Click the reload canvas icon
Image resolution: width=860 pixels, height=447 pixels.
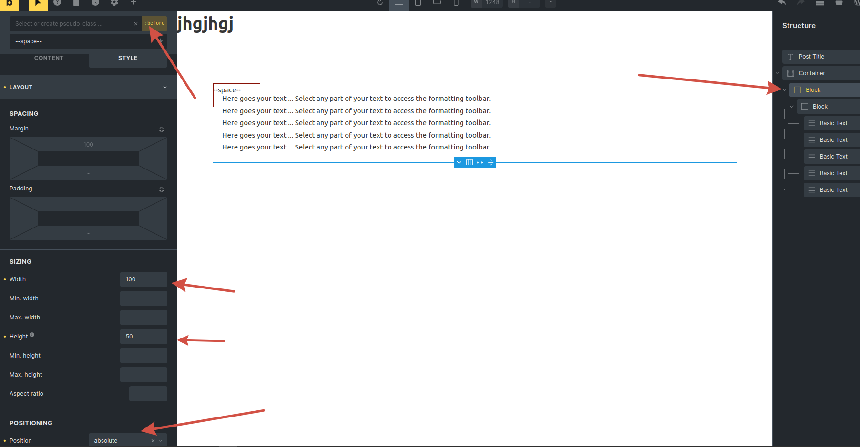tap(380, 3)
